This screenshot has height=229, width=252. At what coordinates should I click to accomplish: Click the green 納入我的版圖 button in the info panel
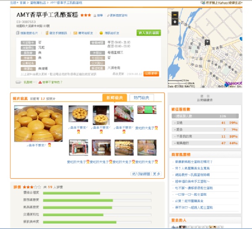149,33
